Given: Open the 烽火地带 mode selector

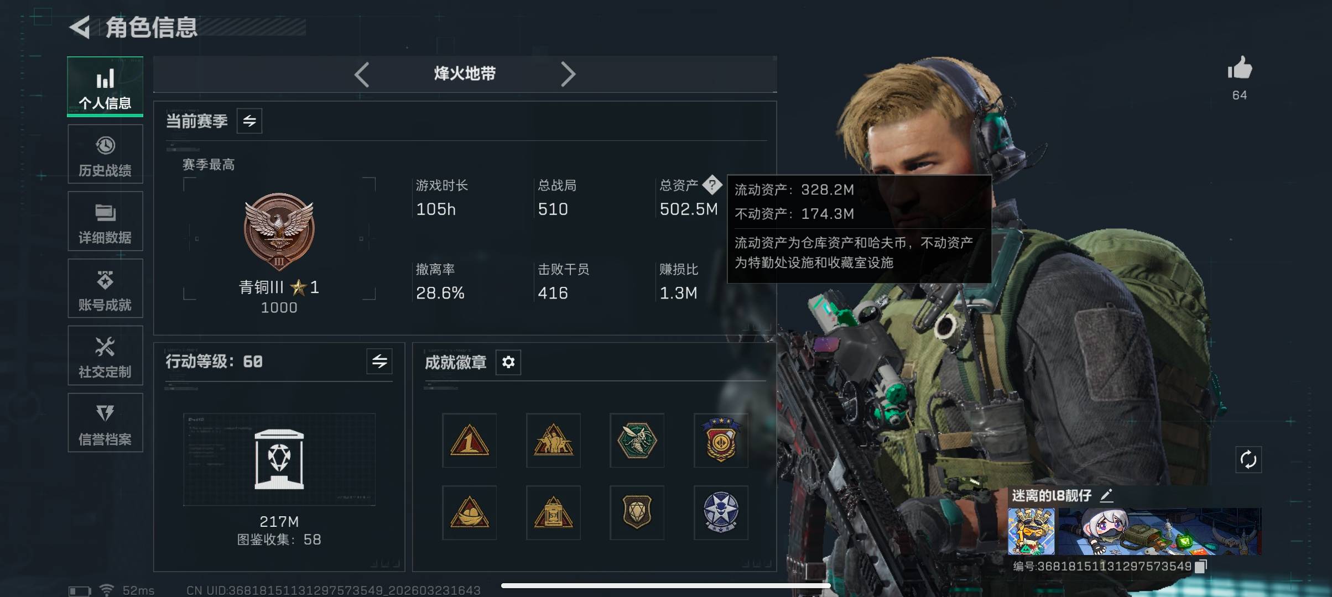Looking at the screenshot, I should [465, 74].
